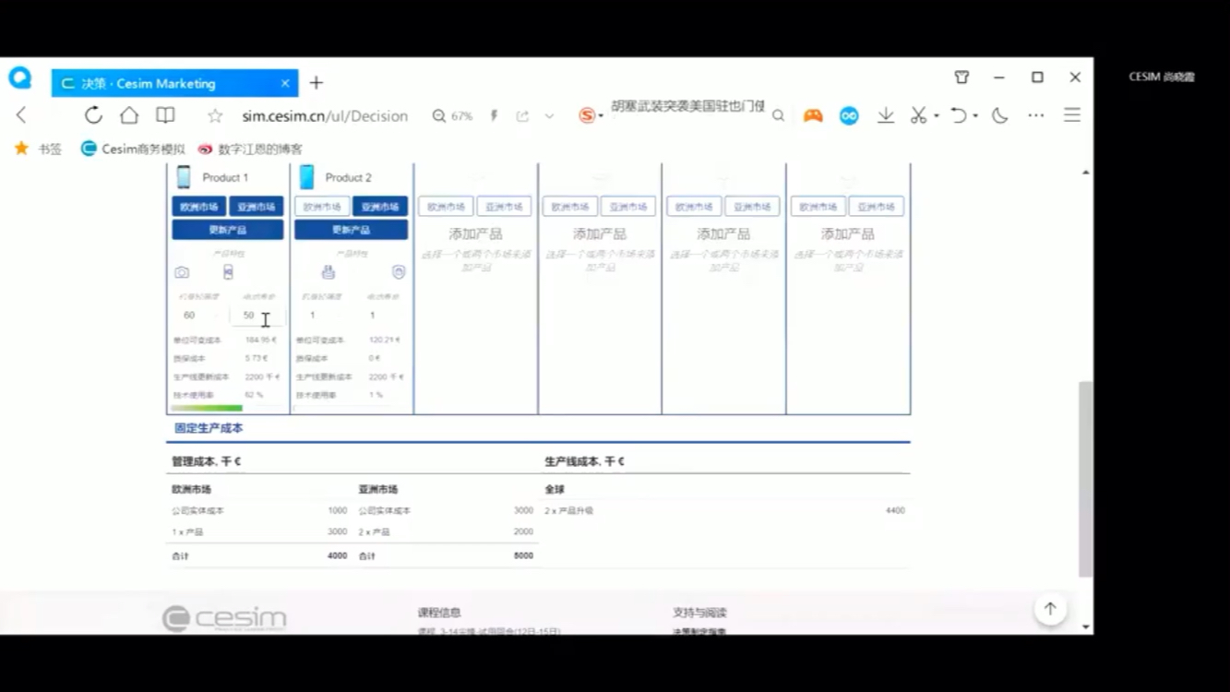Toggle 亚洲市场 in the third product slot

pos(504,207)
